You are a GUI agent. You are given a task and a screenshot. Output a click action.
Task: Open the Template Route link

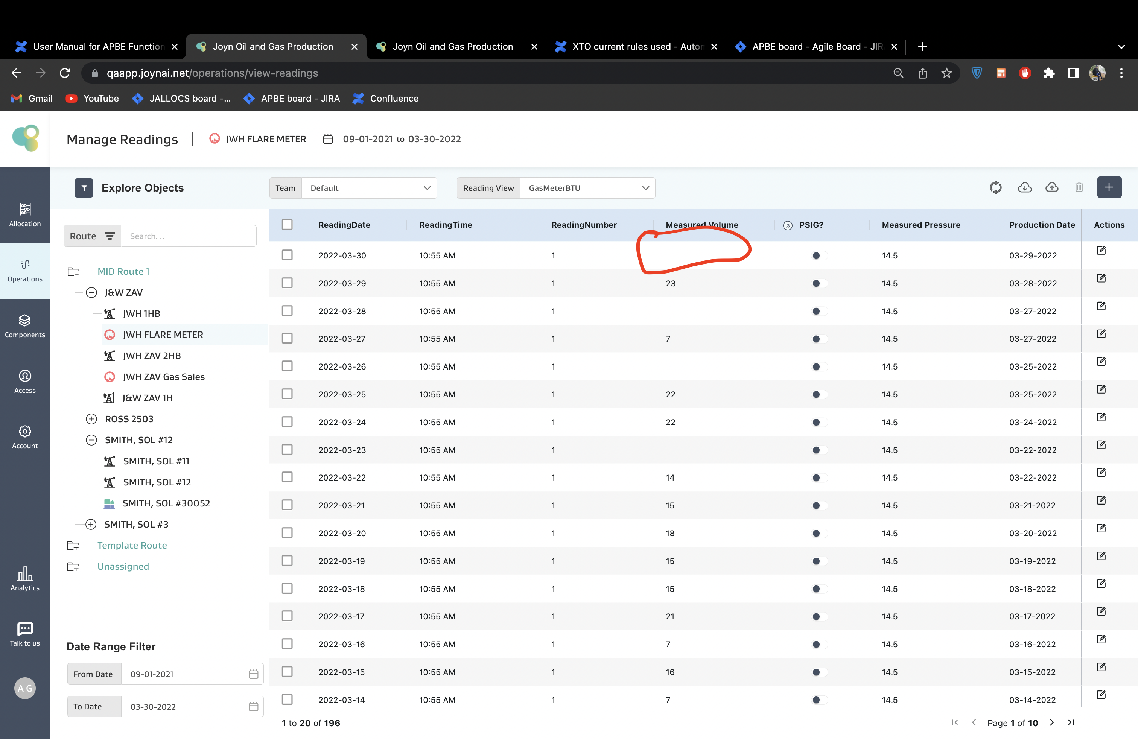(x=132, y=545)
